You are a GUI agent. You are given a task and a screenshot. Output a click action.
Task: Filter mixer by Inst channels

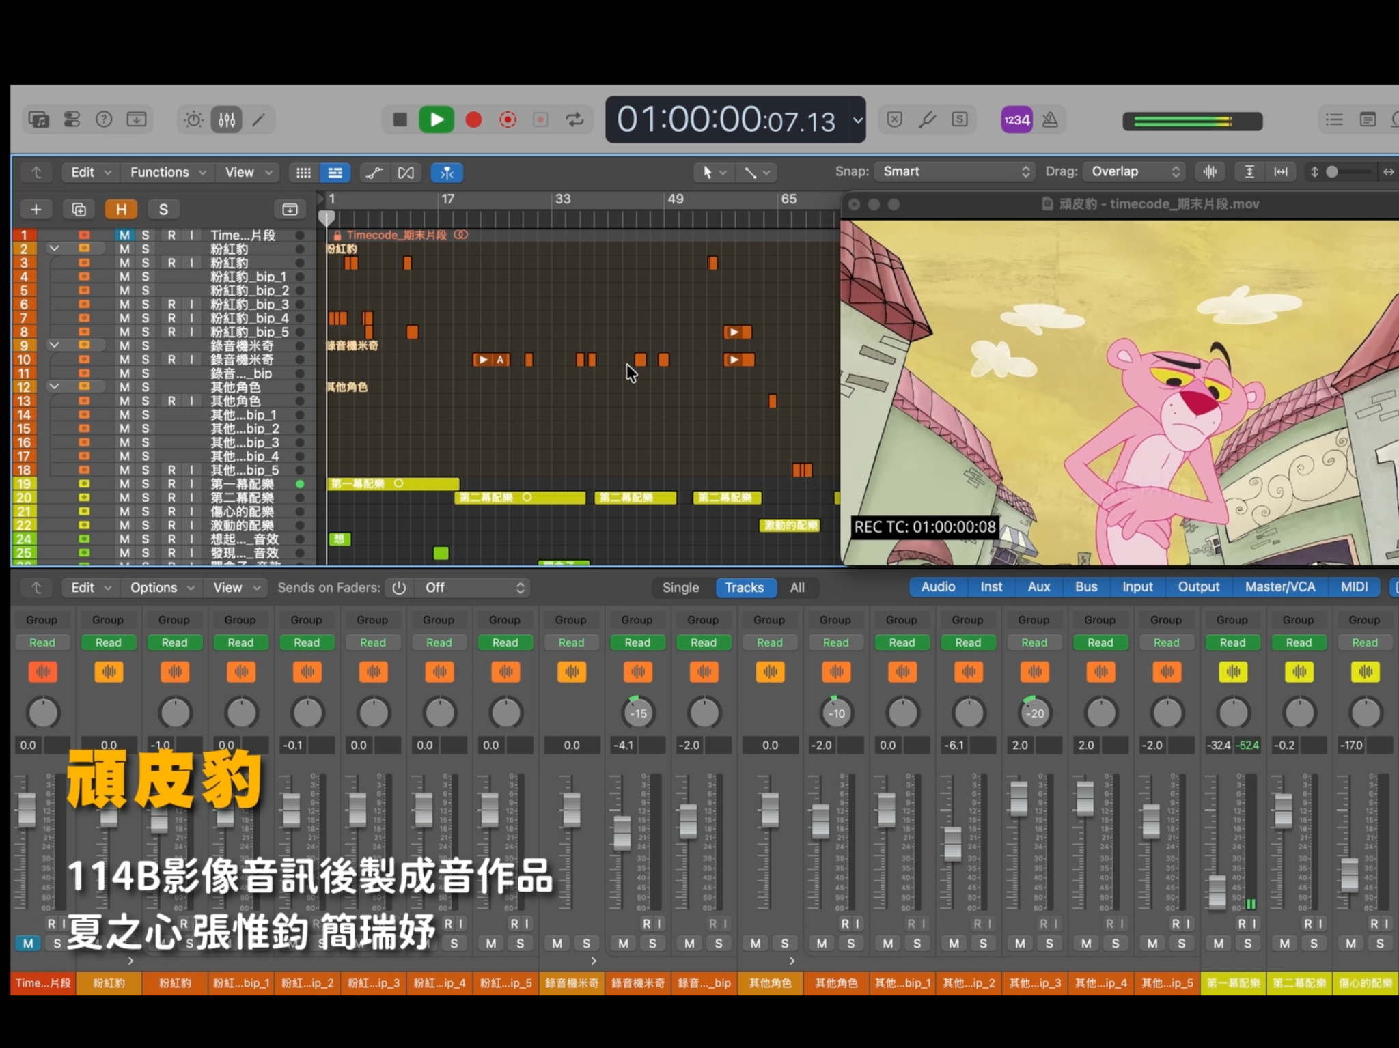click(991, 587)
